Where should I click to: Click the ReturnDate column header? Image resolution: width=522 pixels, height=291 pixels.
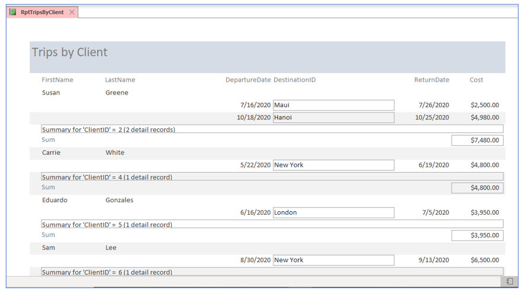(432, 80)
